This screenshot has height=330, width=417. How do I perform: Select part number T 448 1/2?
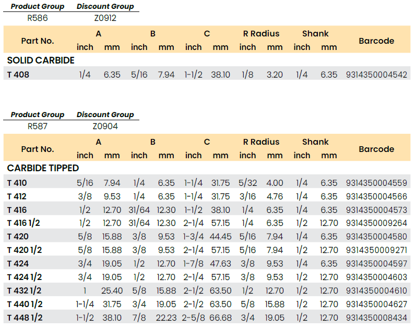click(x=25, y=318)
